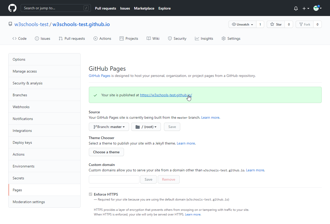Toggle the Enforce HTTPS checkbox
330x224 pixels.
tap(90, 194)
